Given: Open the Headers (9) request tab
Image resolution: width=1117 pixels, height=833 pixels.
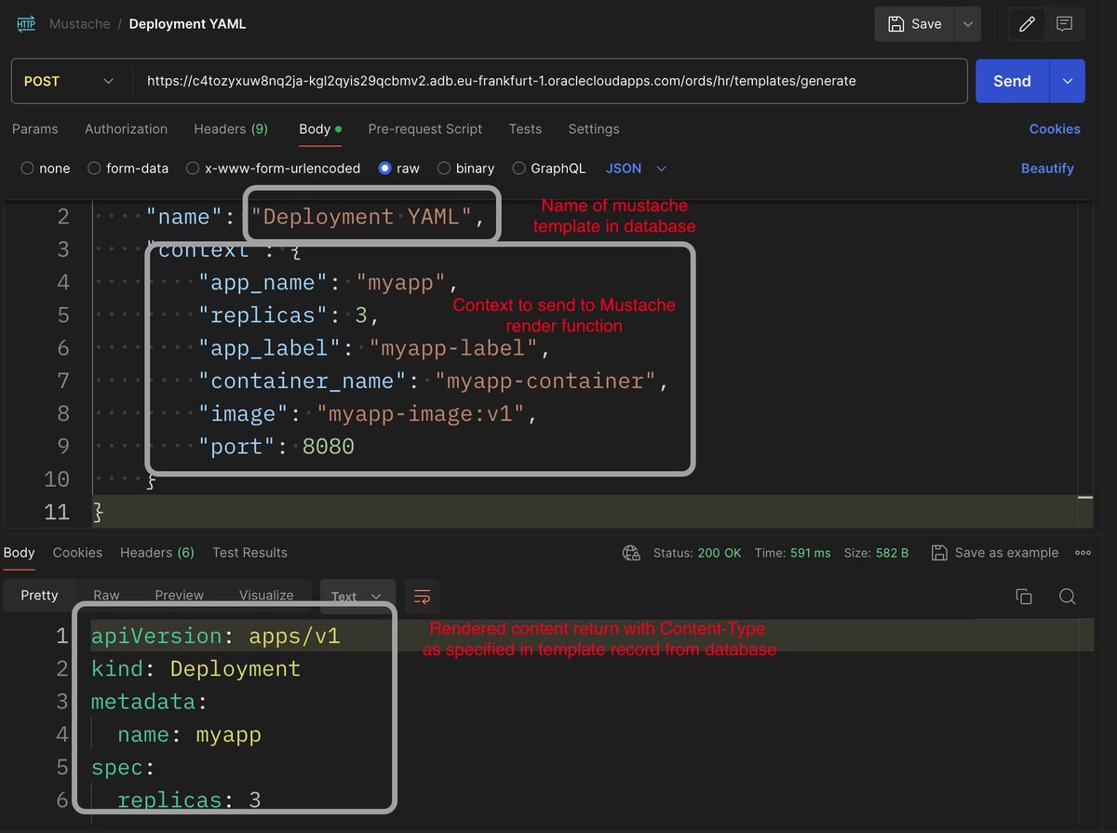Looking at the screenshot, I should [x=231, y=129].
